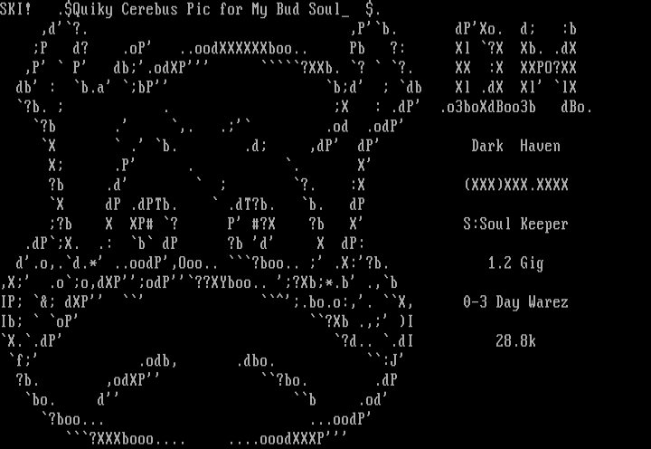Click the (XXX)XXX.XXXX phone number

[515, 185]
